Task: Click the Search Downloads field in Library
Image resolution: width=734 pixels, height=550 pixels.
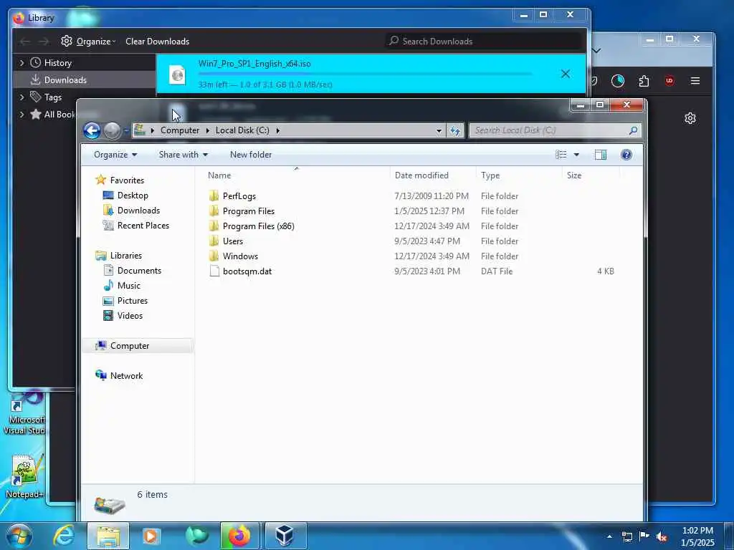Action: [x=485, y=41]
